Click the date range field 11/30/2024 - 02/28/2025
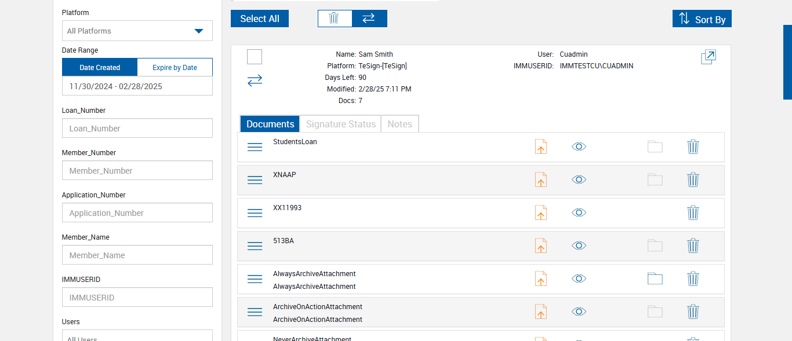This screenshot has height=341, width=792. pyautogui.click(x=137, y=86)
